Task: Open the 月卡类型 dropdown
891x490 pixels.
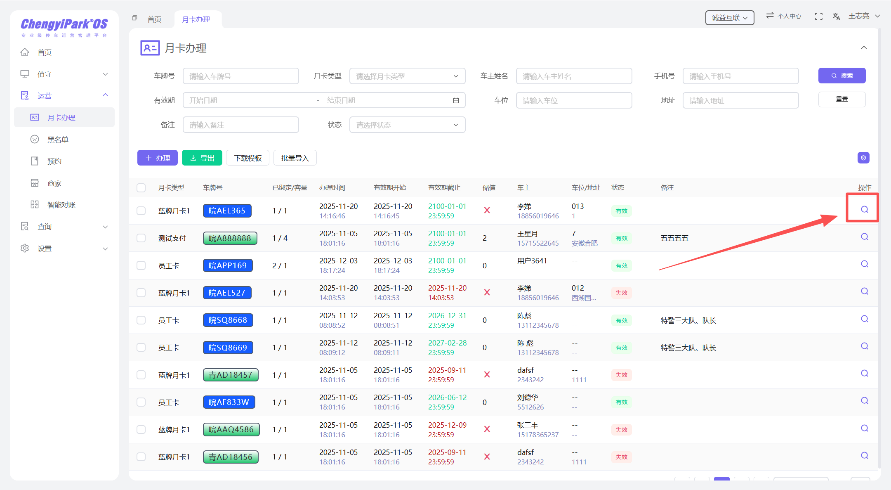Action: coord(407,76)
